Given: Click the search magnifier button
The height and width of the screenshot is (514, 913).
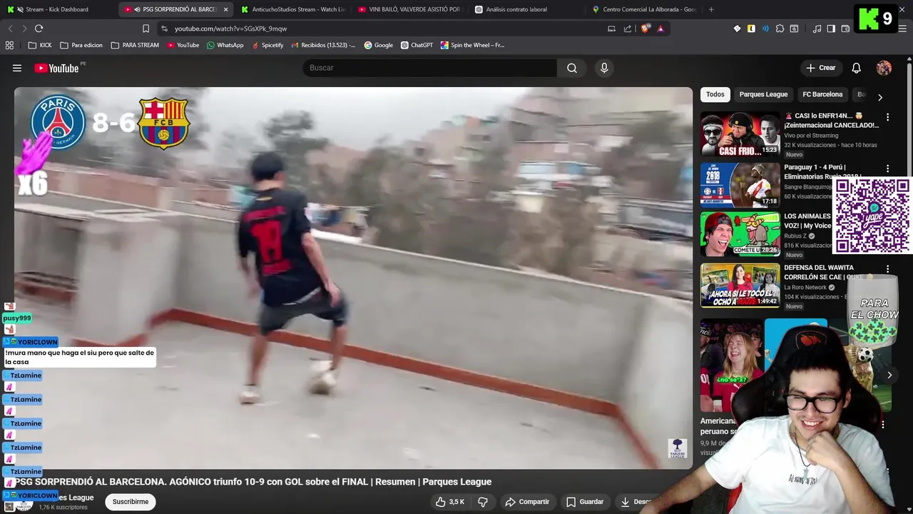Looking at the screenshot, I should coord(572,68).
